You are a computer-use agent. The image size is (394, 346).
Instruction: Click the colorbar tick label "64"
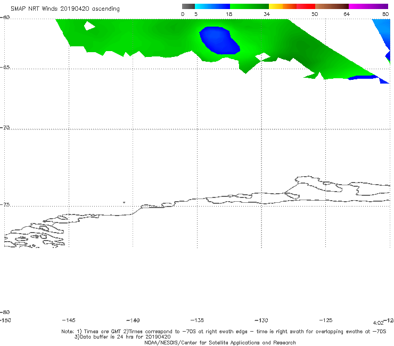[347, 14]
